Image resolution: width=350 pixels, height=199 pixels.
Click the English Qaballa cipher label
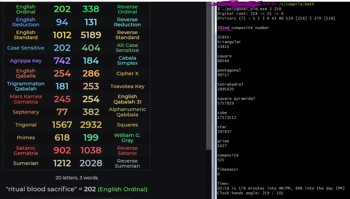coord(26,73)
